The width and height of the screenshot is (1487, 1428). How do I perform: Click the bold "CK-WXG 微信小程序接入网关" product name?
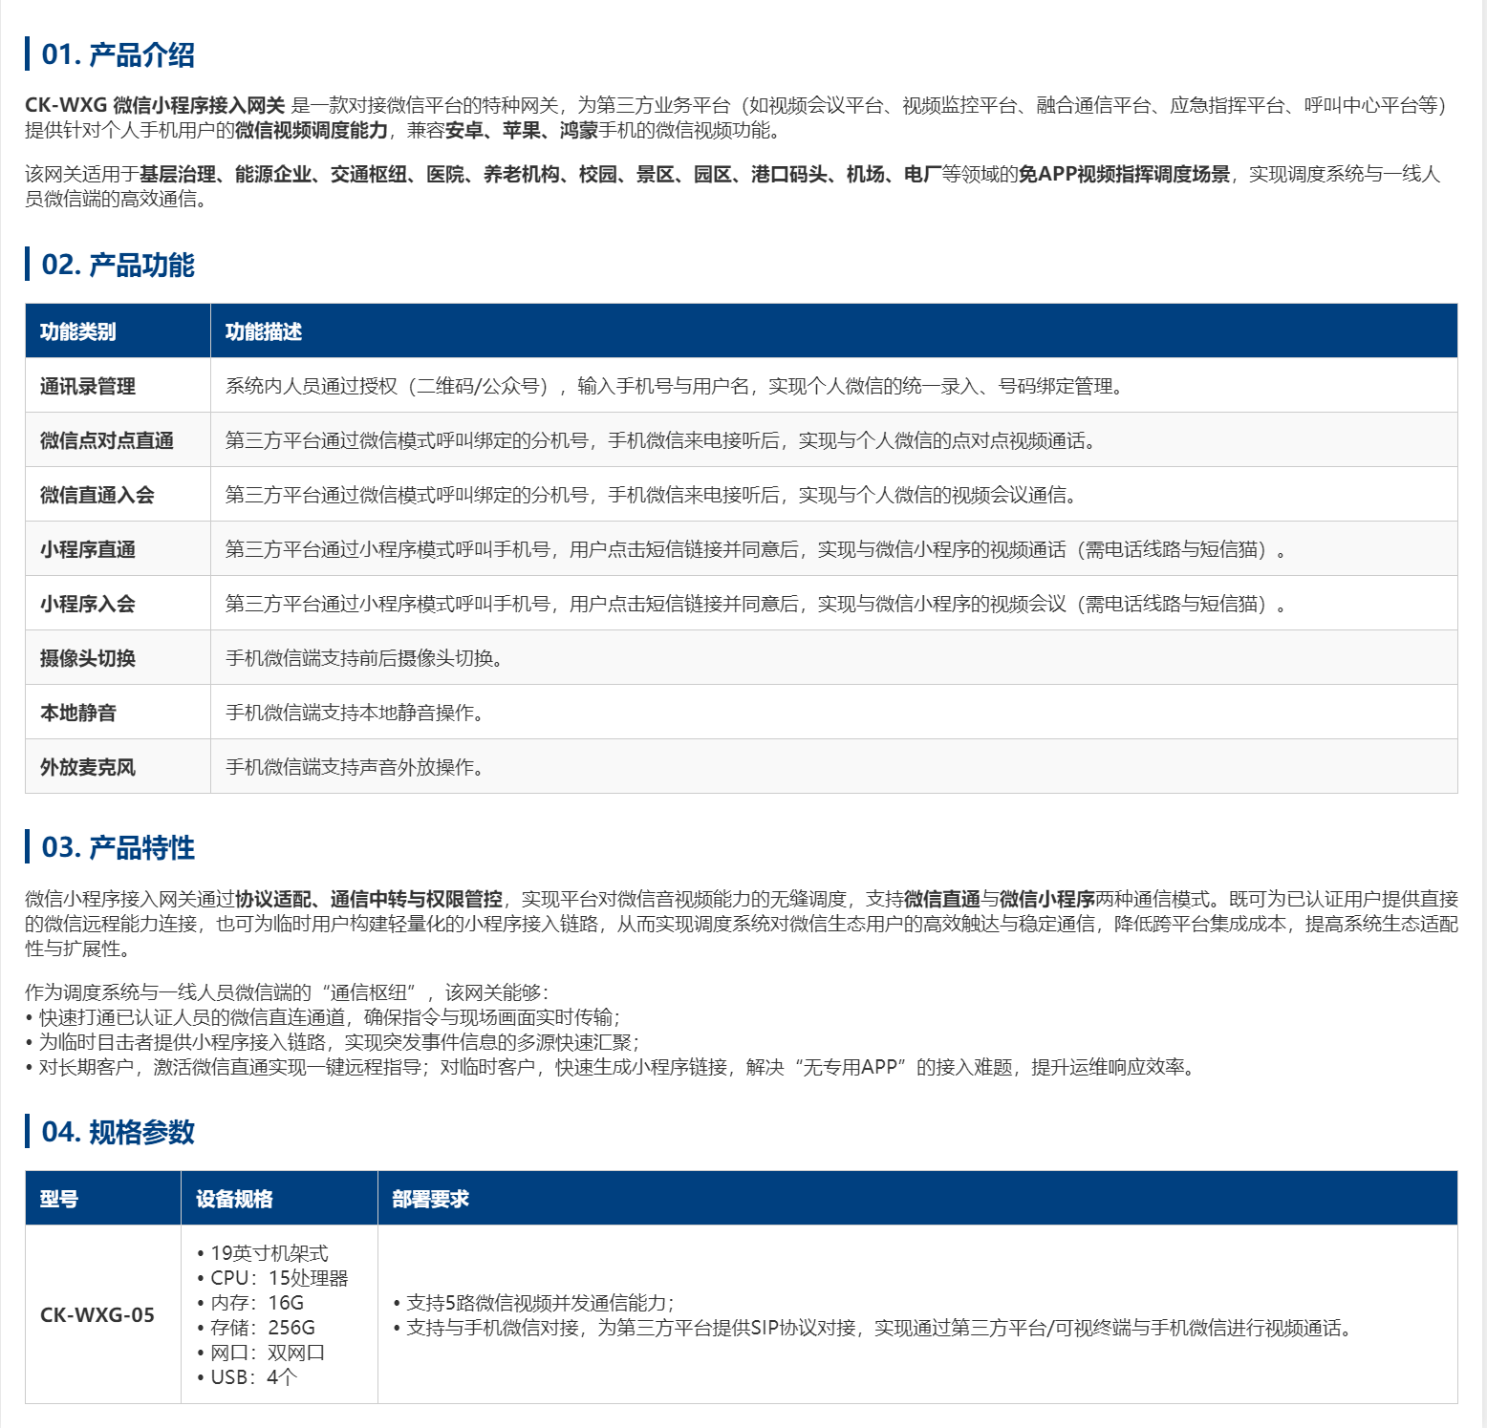point(155,105)
